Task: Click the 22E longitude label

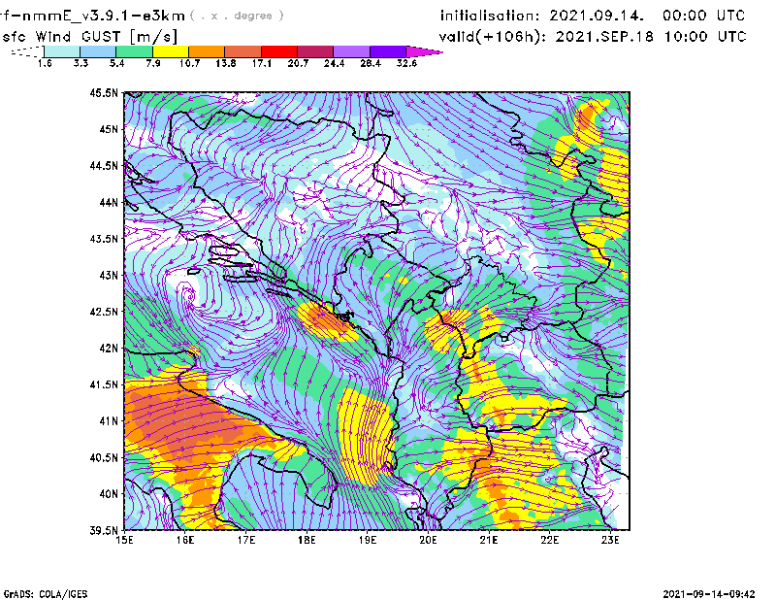Action: pyautogui.click(x=549, y=540)
